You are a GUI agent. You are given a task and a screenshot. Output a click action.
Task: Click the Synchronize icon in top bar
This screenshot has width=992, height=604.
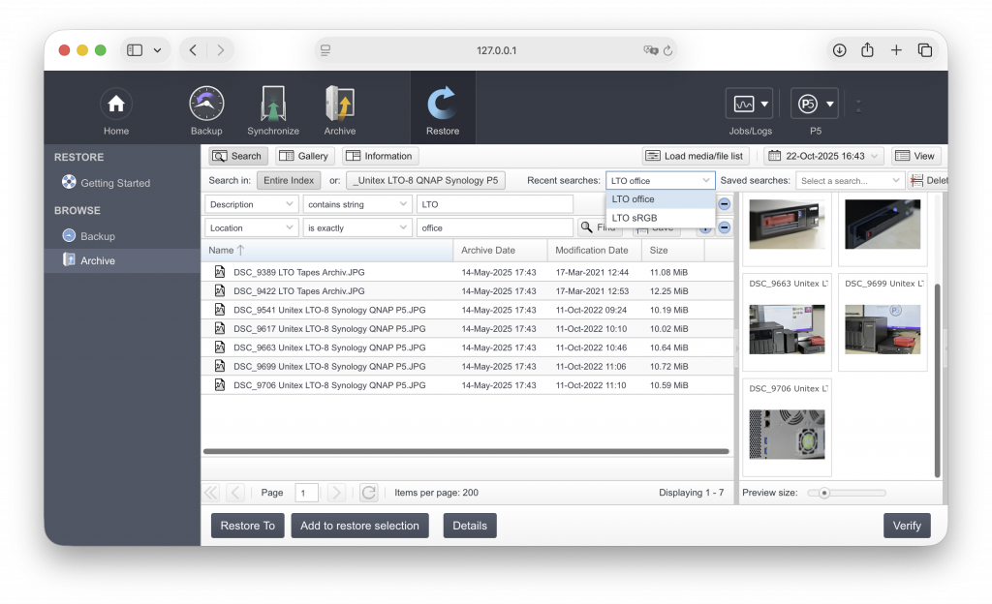click(273, 106)
